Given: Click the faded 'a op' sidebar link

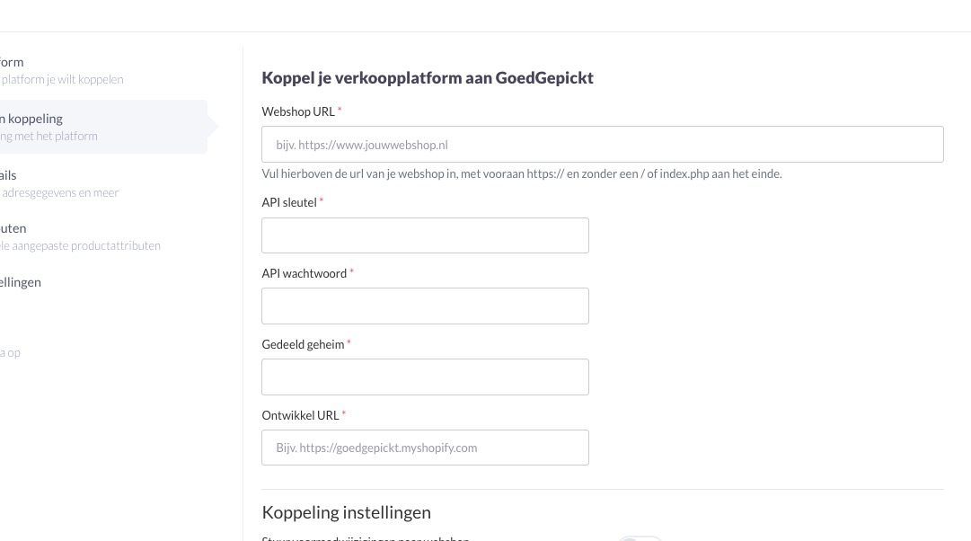Looking at the screenshot, I should pos(10,352).
